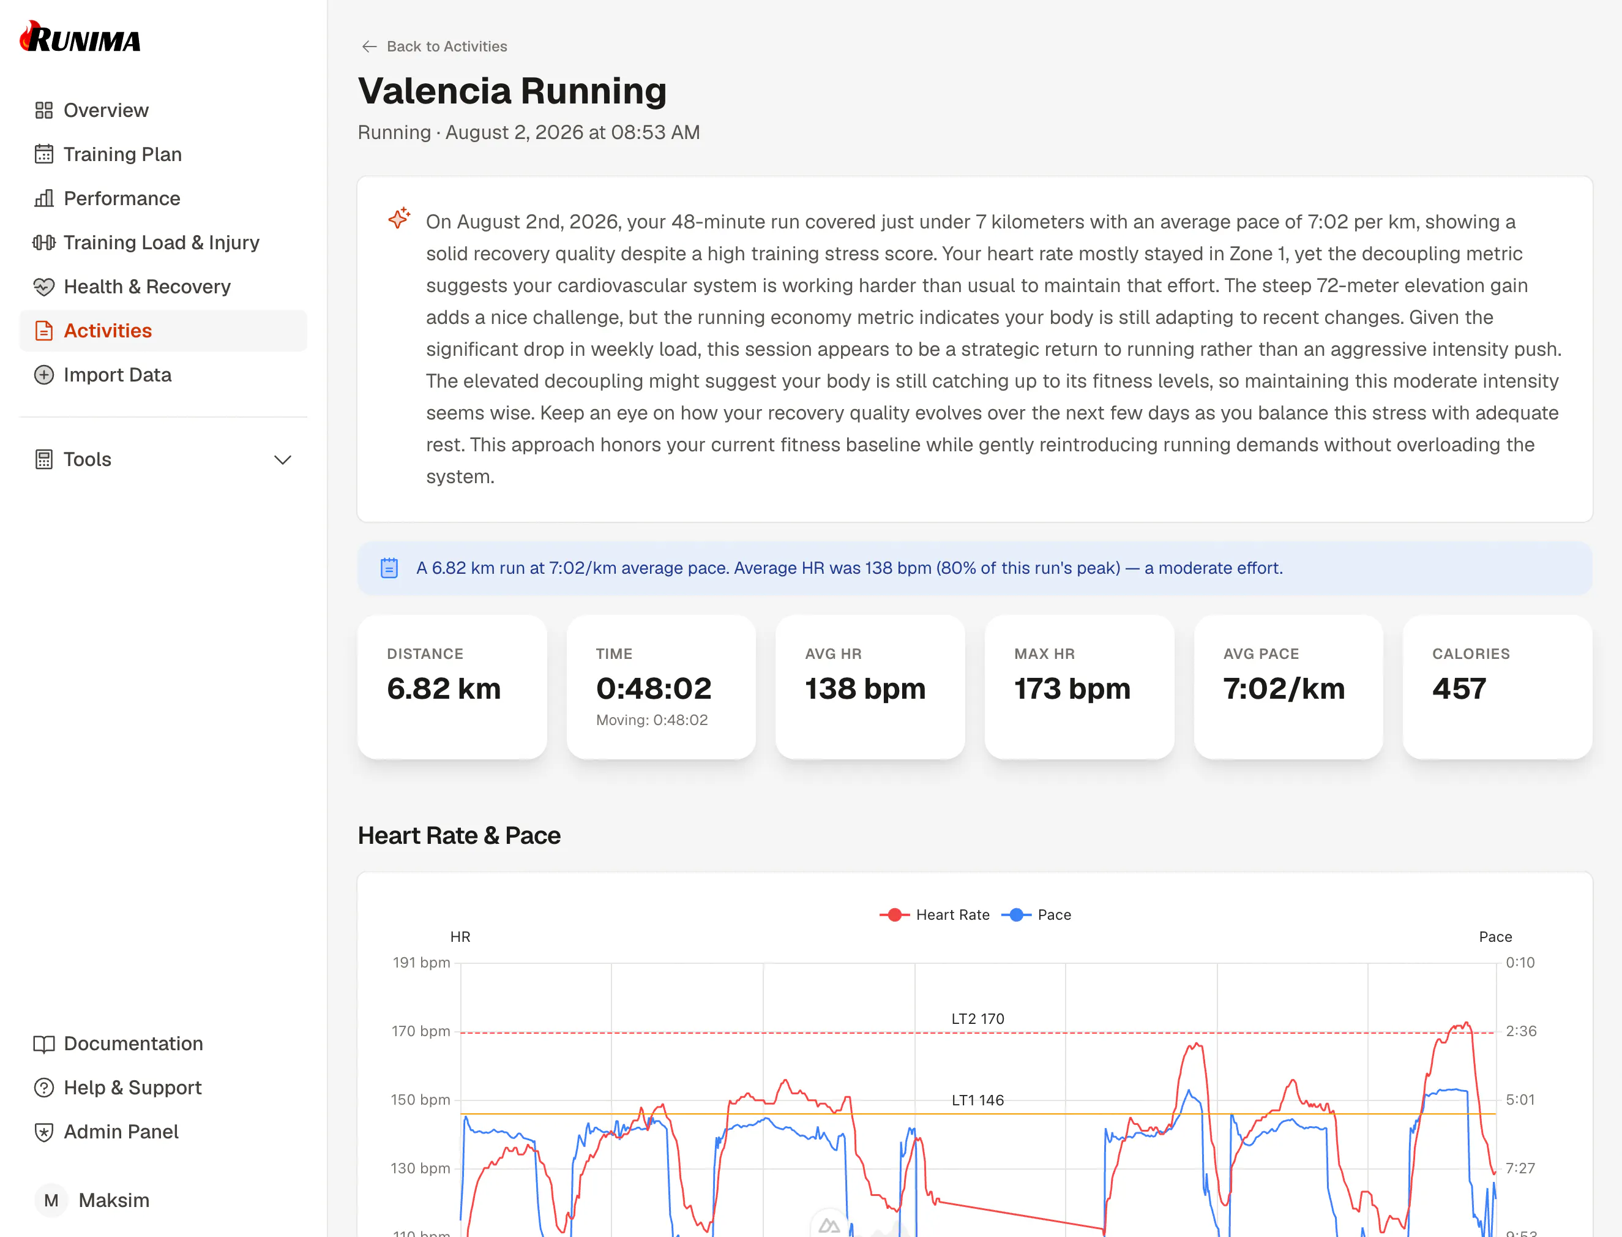The width and height of the screenshot is (1622, 1237).
Task: Expand the Tools sidebar section
Action: pos(163,460)
